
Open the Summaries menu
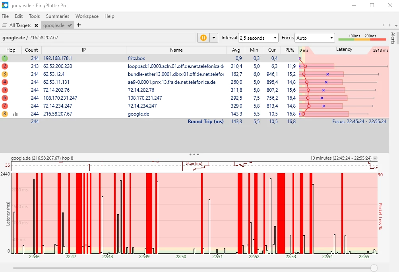point(58,16)
